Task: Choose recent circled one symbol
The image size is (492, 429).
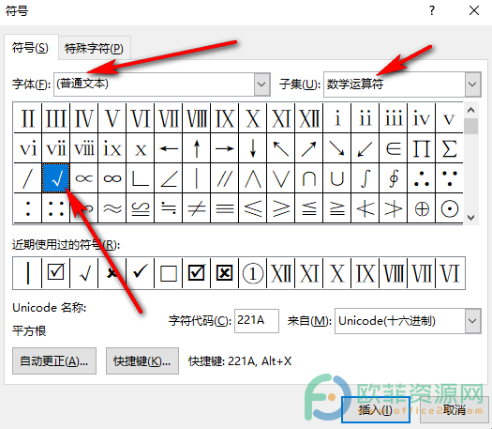Action: (253, 272)
